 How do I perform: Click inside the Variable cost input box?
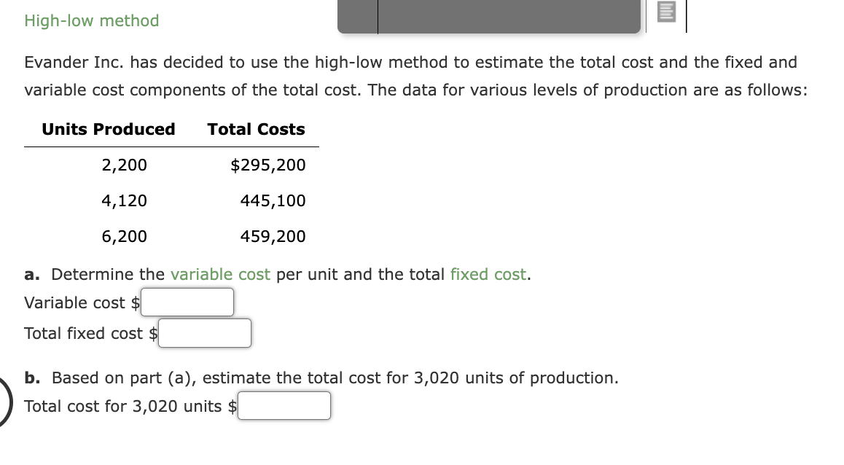[x=187, y=302]
